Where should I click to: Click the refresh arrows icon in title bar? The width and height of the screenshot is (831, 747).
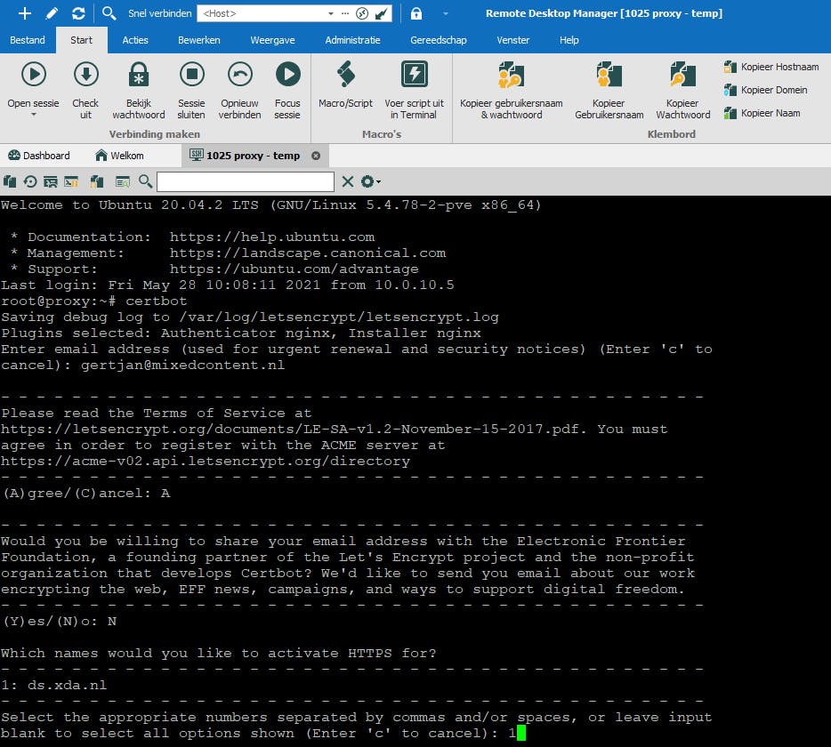point(78,13)
